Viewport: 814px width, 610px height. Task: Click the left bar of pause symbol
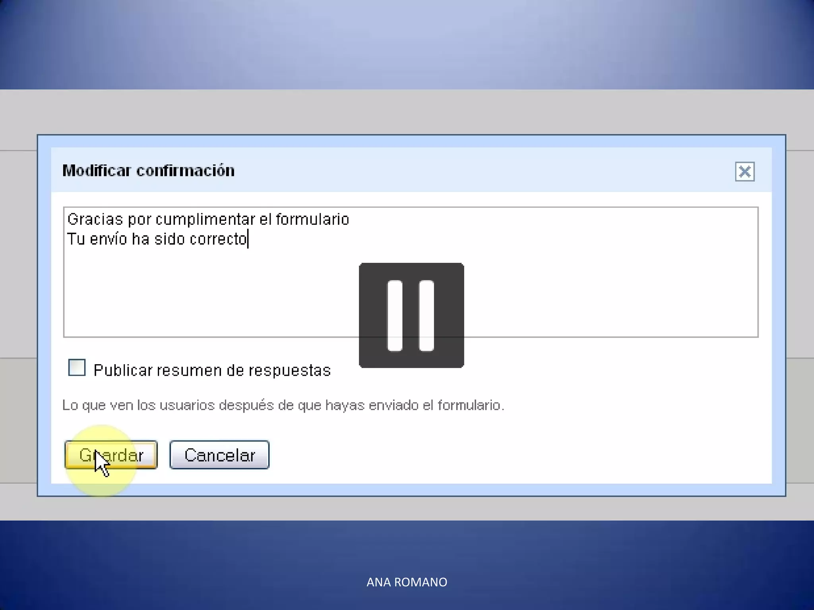coord(395,316)
